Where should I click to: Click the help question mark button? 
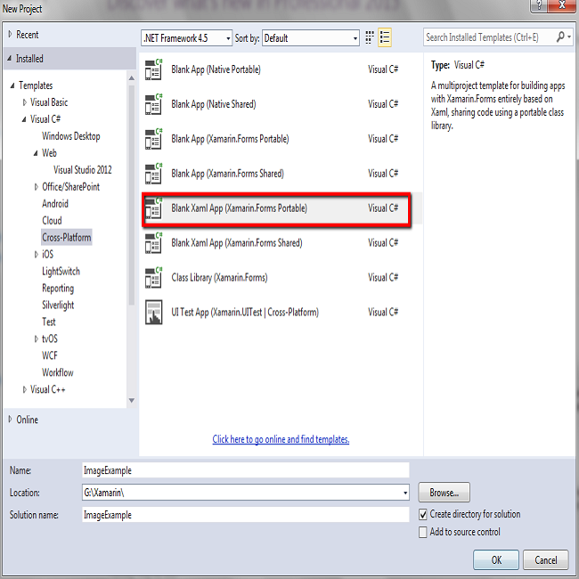tap(539, 5)
